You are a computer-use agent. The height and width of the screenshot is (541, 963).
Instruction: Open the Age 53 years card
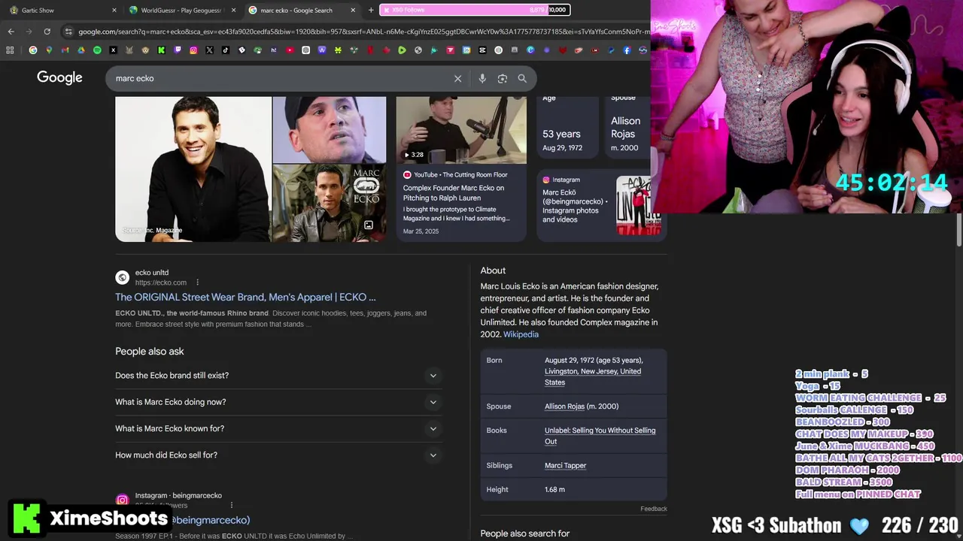(x=568, y=126)
